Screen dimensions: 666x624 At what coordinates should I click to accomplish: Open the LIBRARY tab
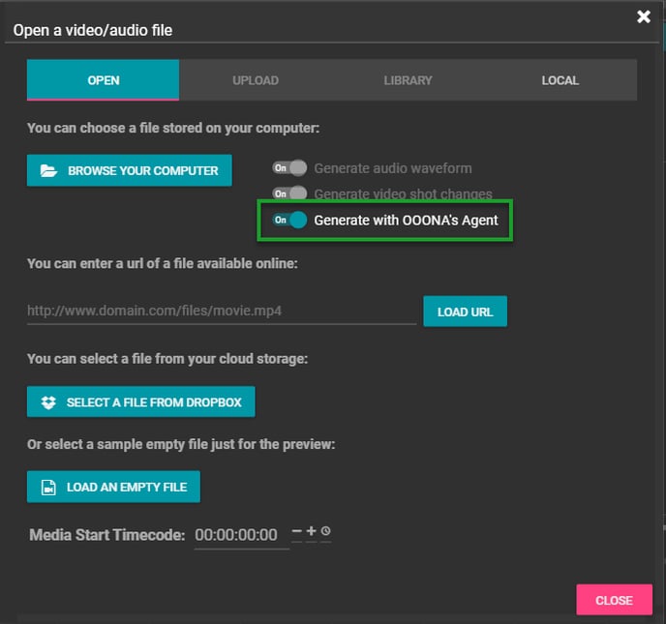pyautogui.click(x=408, y=80)
